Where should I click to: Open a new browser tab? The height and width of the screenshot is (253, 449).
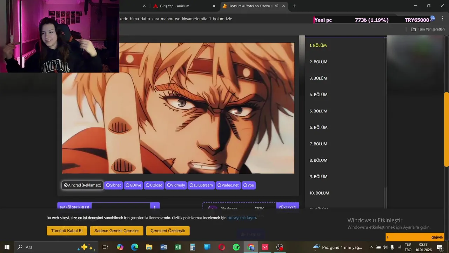point(294,6)
